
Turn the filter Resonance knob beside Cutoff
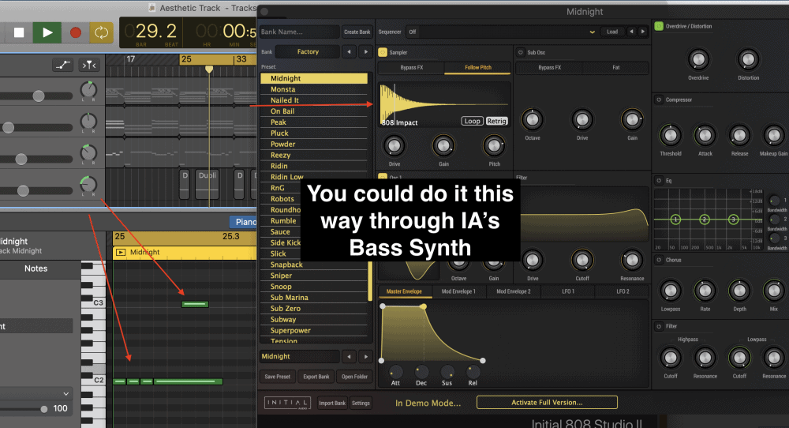(x=631, y=260)
